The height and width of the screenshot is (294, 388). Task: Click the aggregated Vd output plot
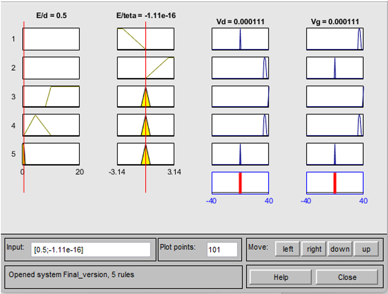(x=240, y=183)
